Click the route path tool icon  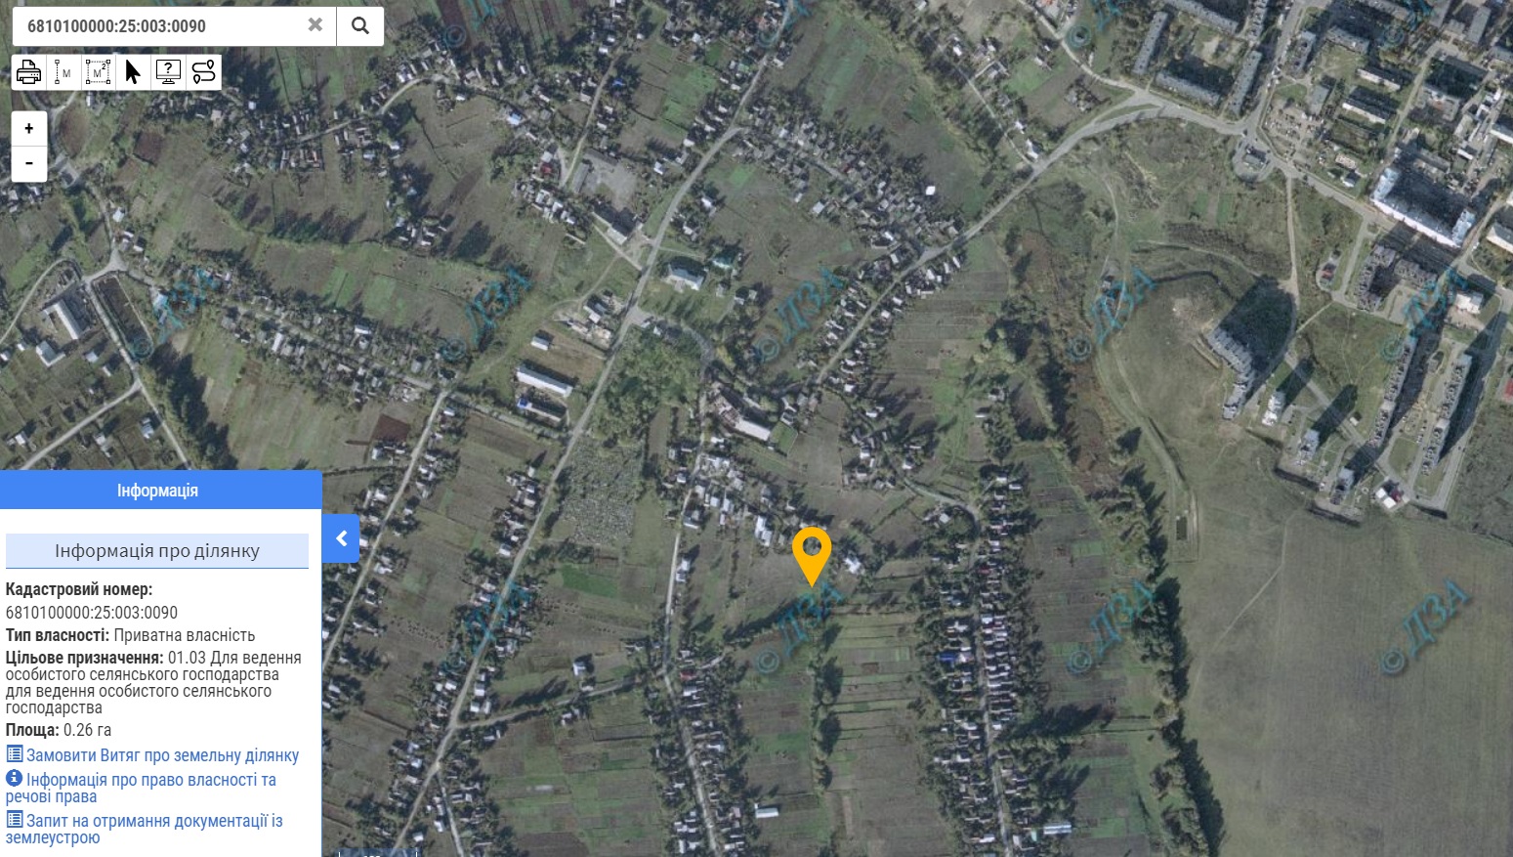pyautogui.click(x=203, y=72)
